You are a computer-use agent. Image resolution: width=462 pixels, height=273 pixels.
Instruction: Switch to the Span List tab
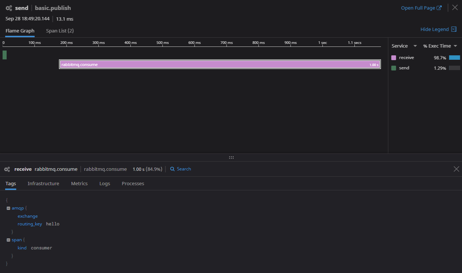point(60,31)
